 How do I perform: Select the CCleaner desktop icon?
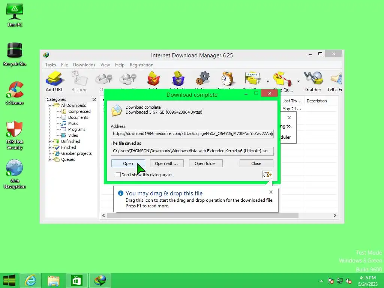tap(15, 93)
